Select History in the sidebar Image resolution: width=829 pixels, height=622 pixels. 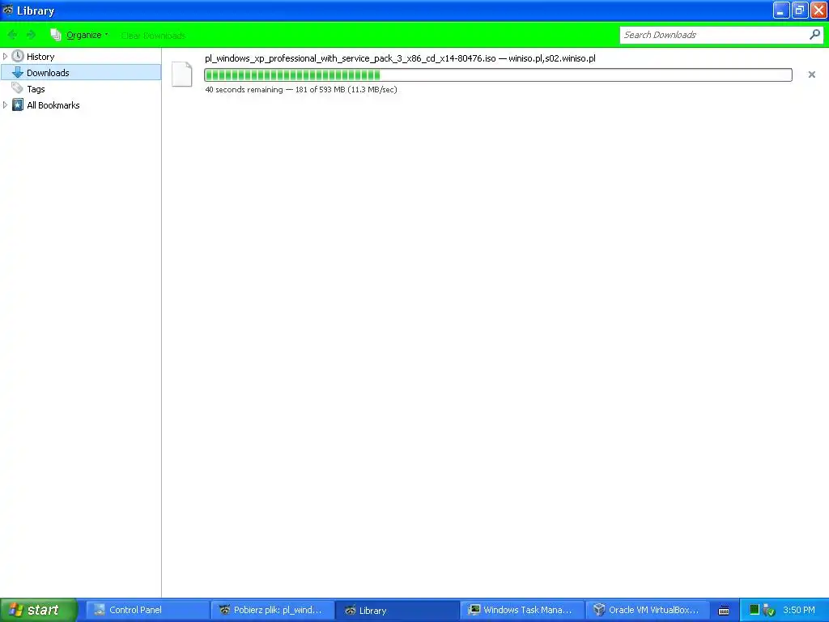[40, 57]
